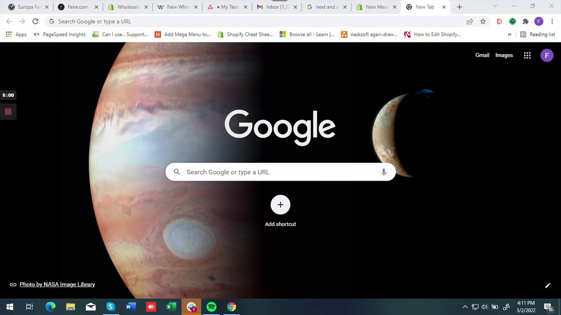This screenshot has width=561, height=315.
Task: Open Add Mega Menu to... bookmark
Action: [x=182, y=35]
